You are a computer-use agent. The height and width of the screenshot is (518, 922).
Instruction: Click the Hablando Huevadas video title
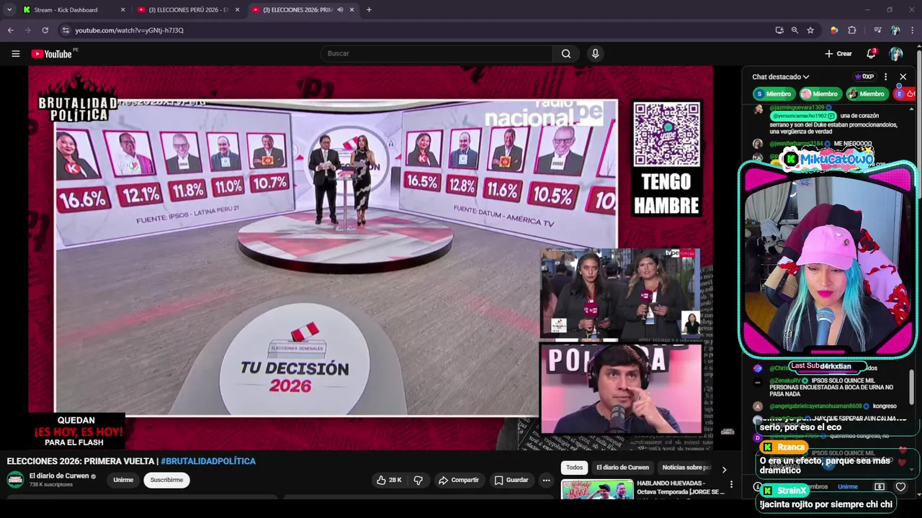click(681, 487)
